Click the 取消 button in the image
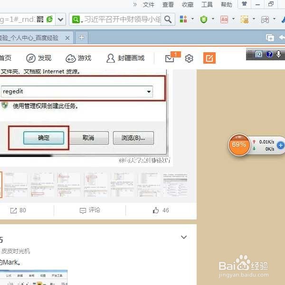The width and height of the screenshot is (285, 285). [88, 138]
